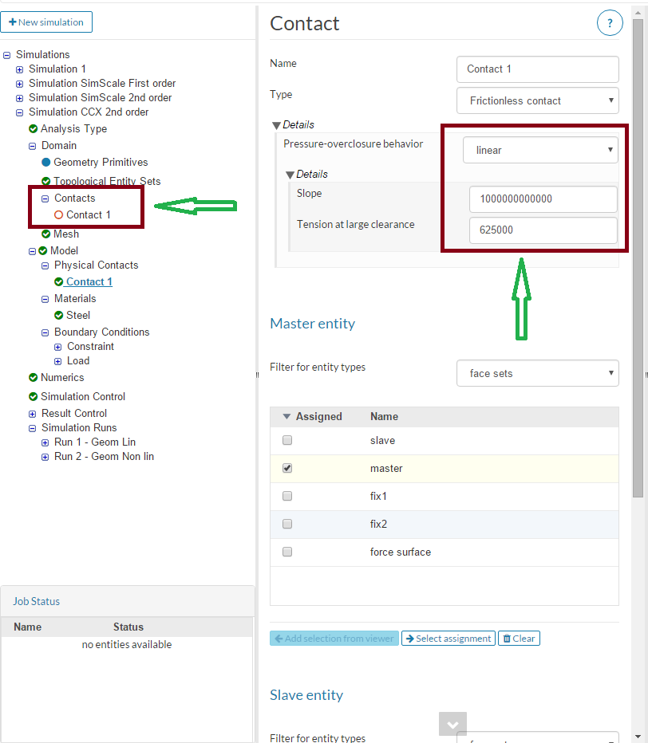Collapse the Model tree node toggle
648x743 pixels.
point(32,251)
